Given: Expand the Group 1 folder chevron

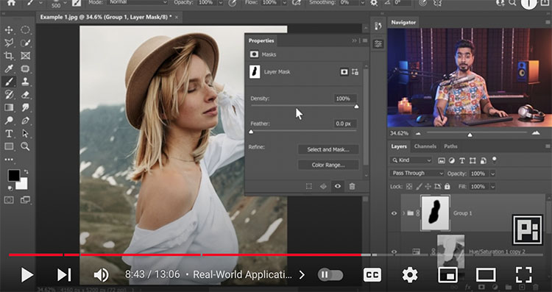Looking at the screenshot, I should click(x=403, y=213).
